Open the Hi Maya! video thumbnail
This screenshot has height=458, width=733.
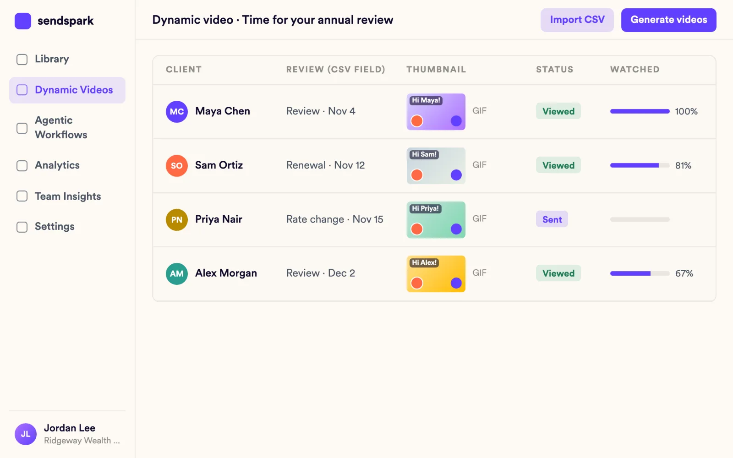[436, 112]
